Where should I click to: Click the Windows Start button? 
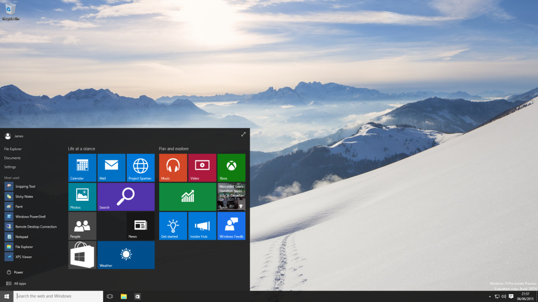pyautogui.click(x=6, y=297)
